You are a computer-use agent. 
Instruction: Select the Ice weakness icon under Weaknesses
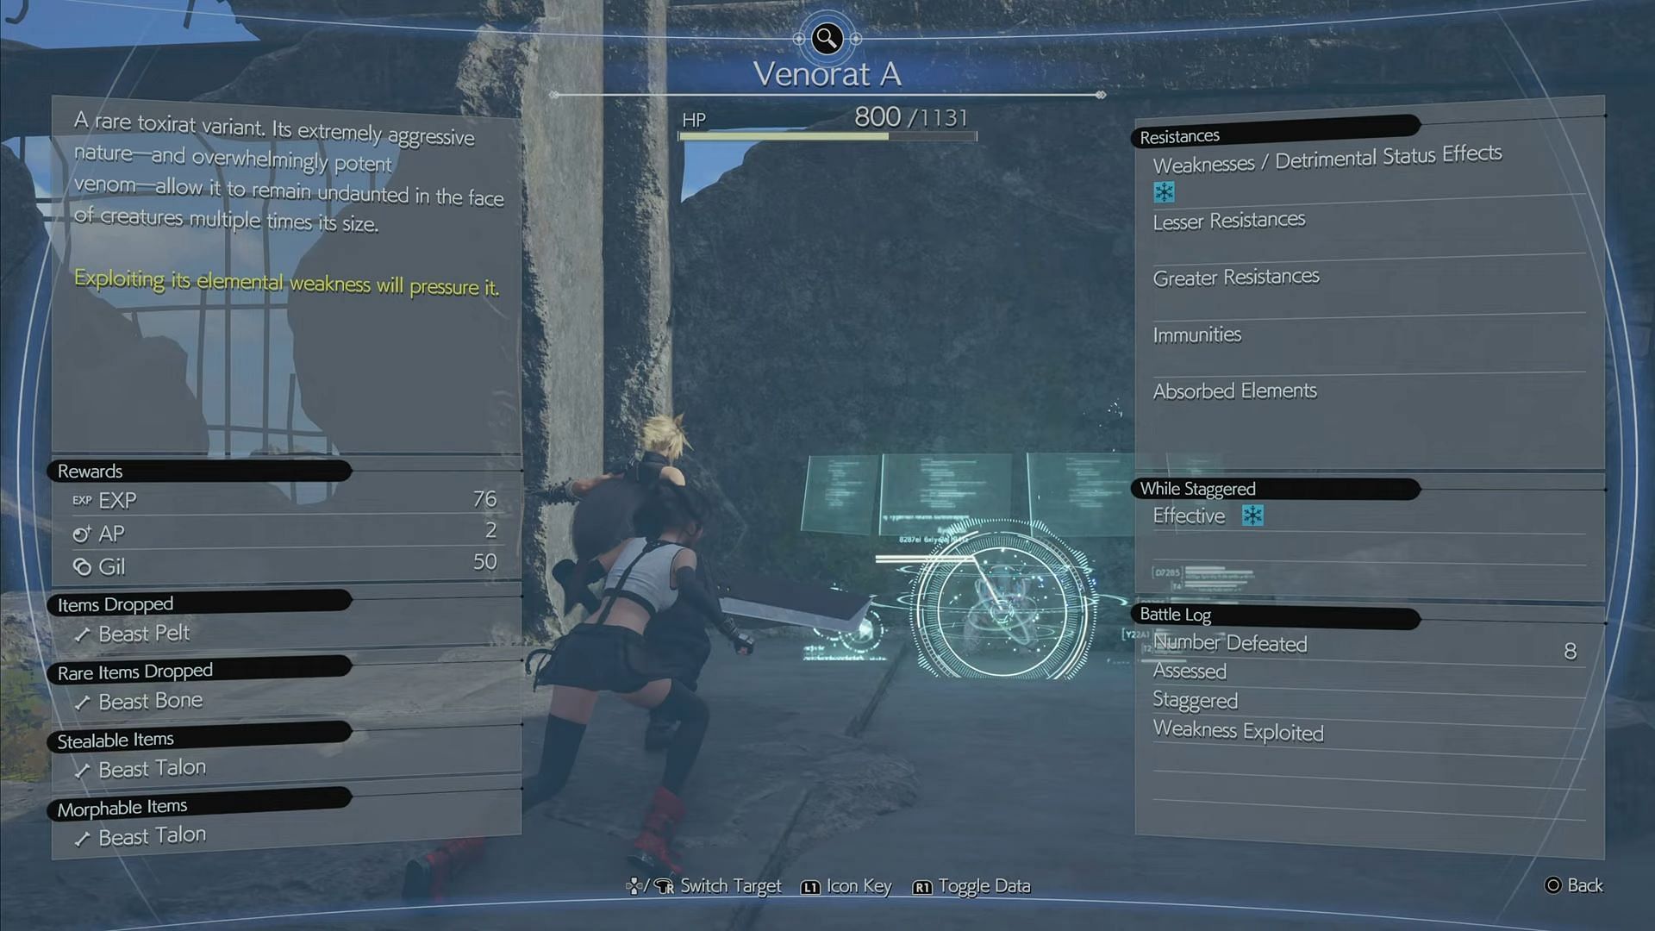tap(1165, 190)
